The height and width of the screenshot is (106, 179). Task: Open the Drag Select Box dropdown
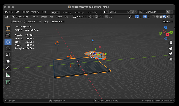(58, 22)
